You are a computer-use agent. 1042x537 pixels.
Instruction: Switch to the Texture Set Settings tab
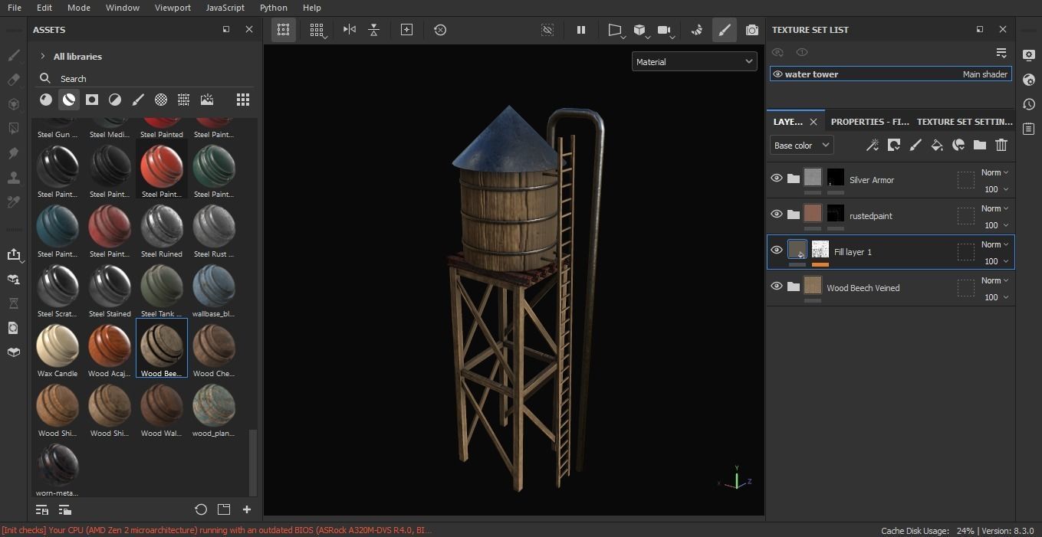click(x=965, y=122)
